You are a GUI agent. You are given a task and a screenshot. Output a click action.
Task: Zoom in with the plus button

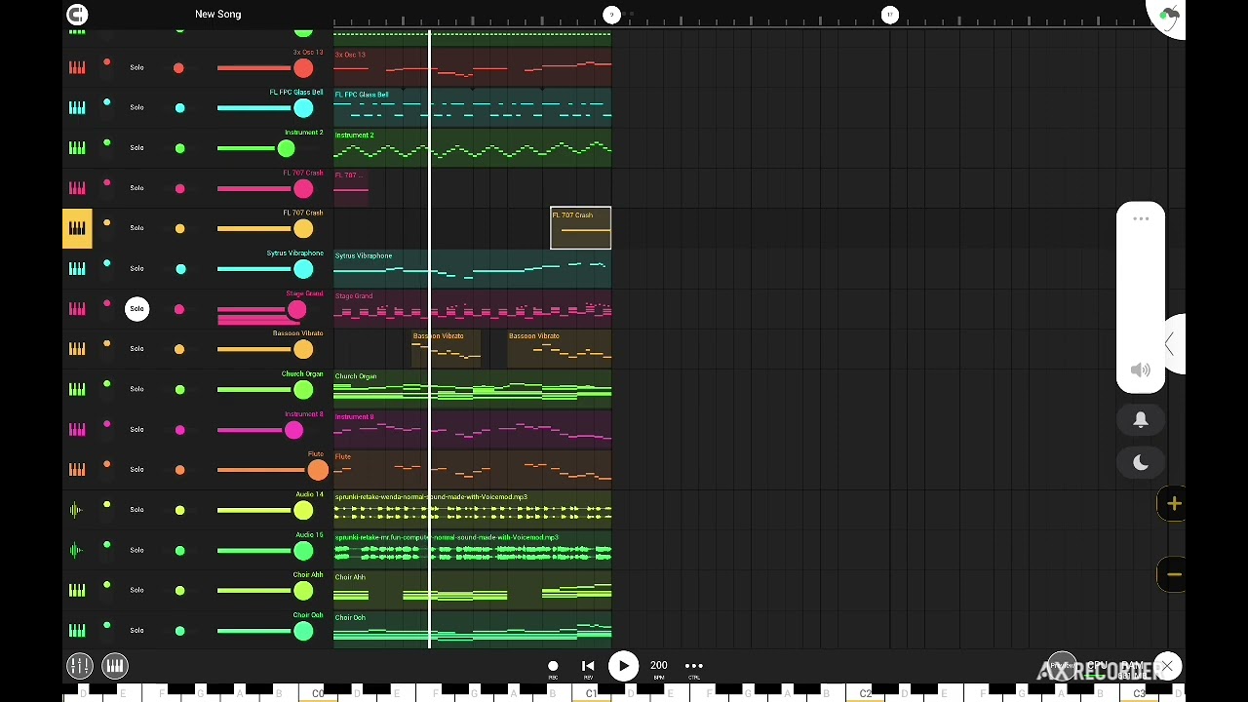click(1173, 504)
